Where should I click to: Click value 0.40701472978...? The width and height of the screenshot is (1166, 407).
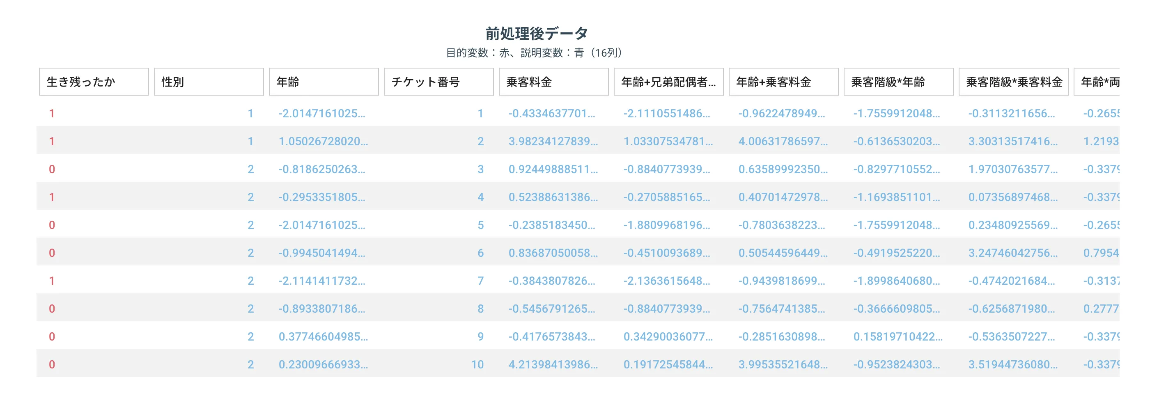tap(783, 197)
